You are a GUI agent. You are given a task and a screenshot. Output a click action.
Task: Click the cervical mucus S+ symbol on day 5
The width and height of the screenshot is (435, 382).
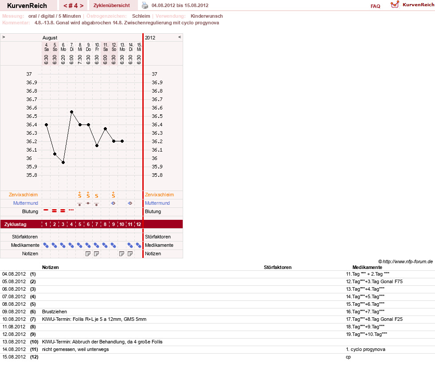[80, 195]
